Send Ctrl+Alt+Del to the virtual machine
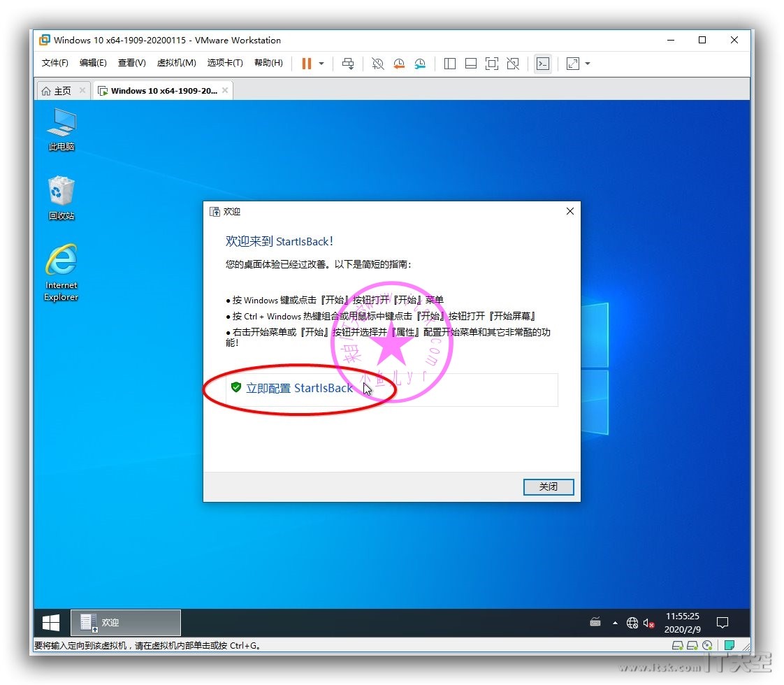 [x=348, y=64]
